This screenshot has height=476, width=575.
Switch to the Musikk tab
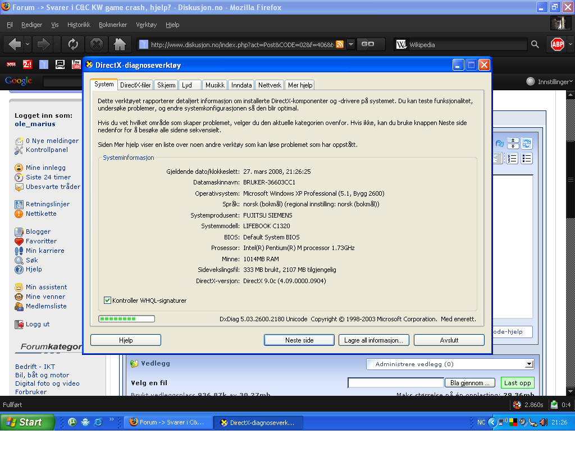[215, 85]
